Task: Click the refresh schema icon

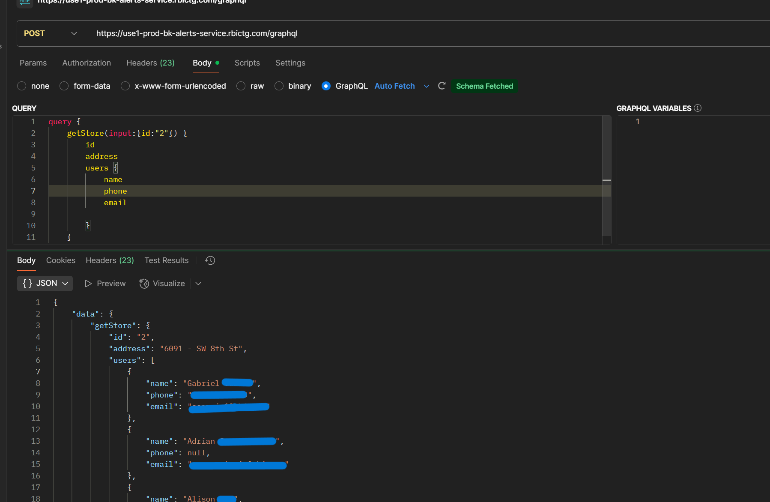Action: coord(442,86)
